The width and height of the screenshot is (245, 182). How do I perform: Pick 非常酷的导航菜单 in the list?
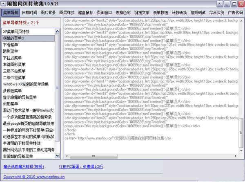click(28, 156)
